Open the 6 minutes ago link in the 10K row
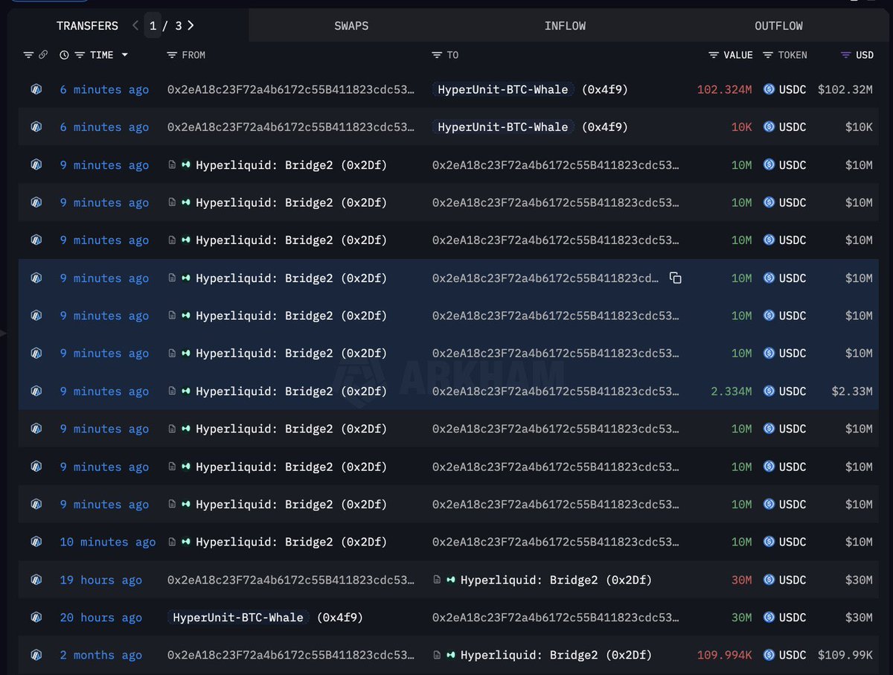The height and width of the screenshot is (675, 893). (104, 127)
